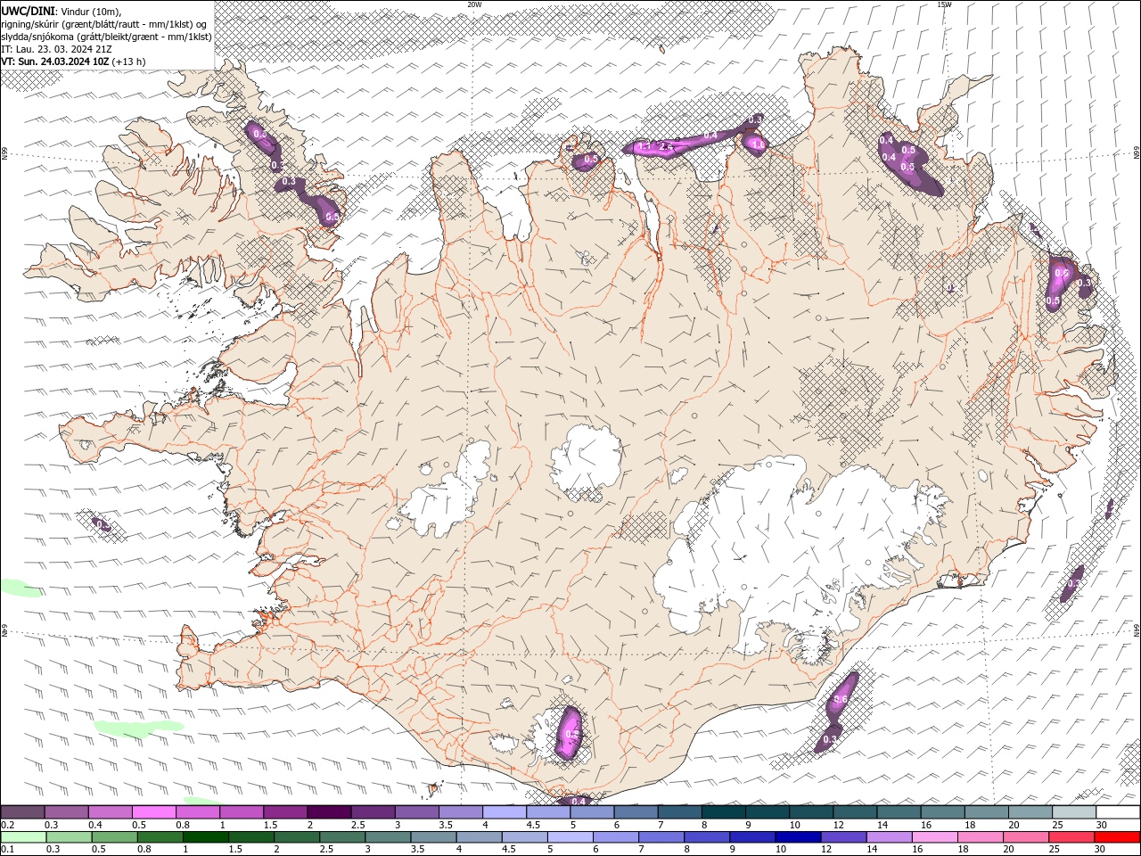The height and width of the screenshot is (856, 1141).
Task: Pick the darkest green 1 swatch, bottom legend row
Action: point(205,837)
